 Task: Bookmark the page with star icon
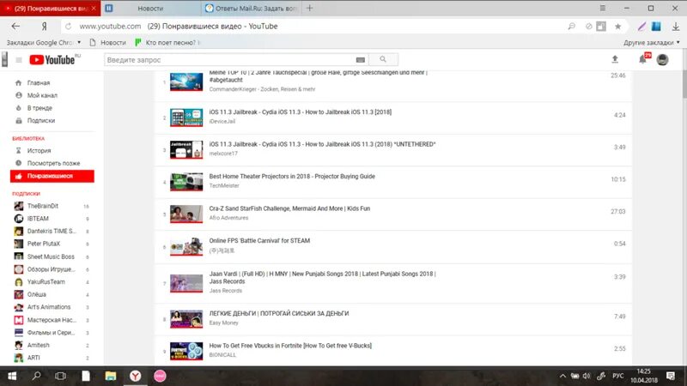coord(617,27)
